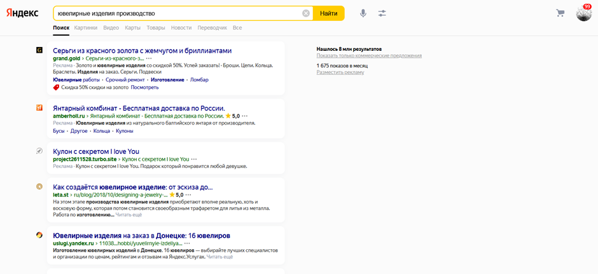Open "Янтарный комбинат - Бесплатная доставка" title
This screenshot has width=598, height=274.
tap(139, 108)
